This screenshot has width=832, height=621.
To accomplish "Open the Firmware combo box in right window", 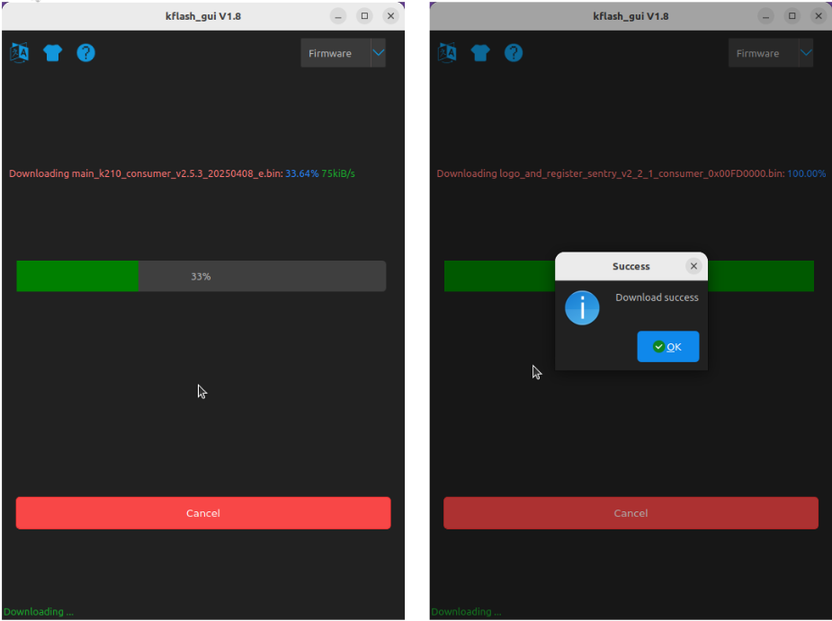I will (771, 53).
